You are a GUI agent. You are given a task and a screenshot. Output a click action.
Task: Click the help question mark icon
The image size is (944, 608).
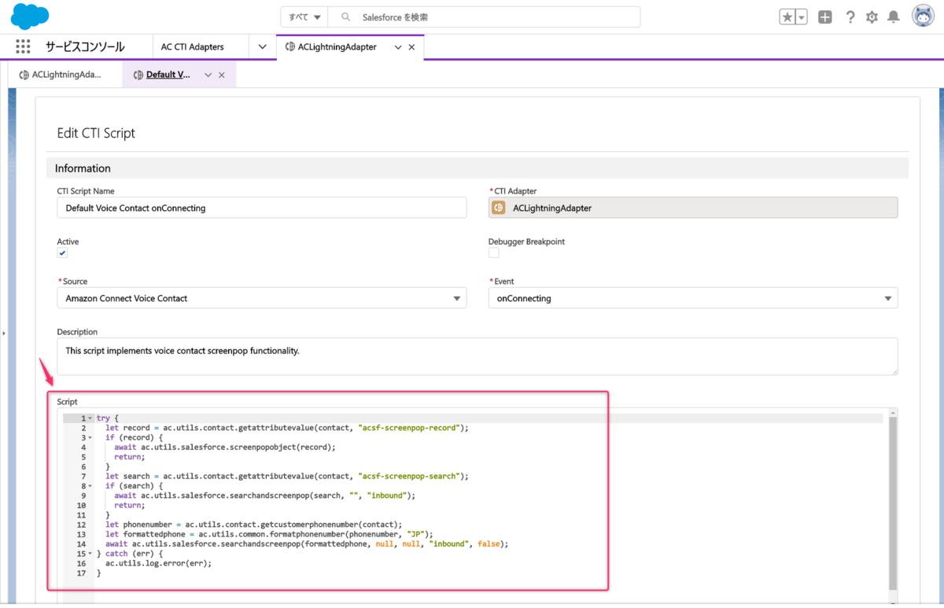pyautogui.click(x=850, y=16)
